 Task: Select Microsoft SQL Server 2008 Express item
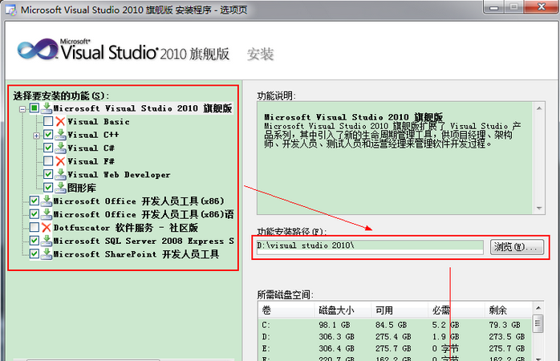(x=144, y=241)
